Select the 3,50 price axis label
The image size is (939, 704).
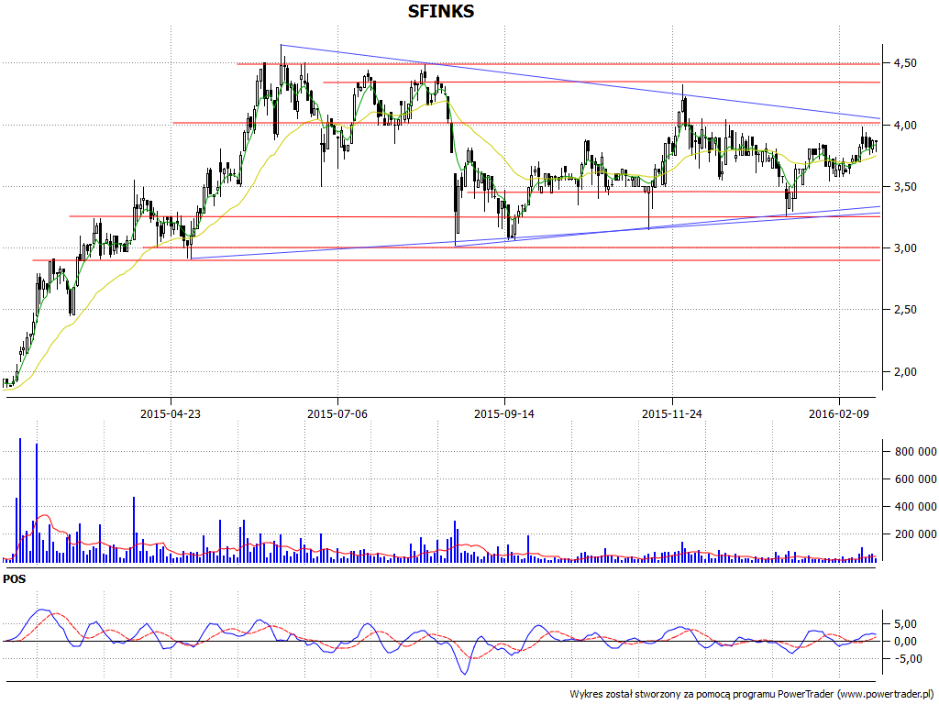pyautogui.click(x=904, y=187)
